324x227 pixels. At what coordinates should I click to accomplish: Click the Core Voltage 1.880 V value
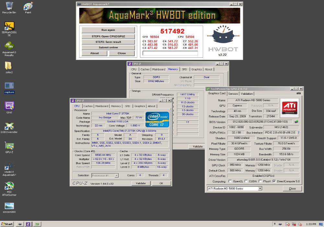[x=135, y=125]
